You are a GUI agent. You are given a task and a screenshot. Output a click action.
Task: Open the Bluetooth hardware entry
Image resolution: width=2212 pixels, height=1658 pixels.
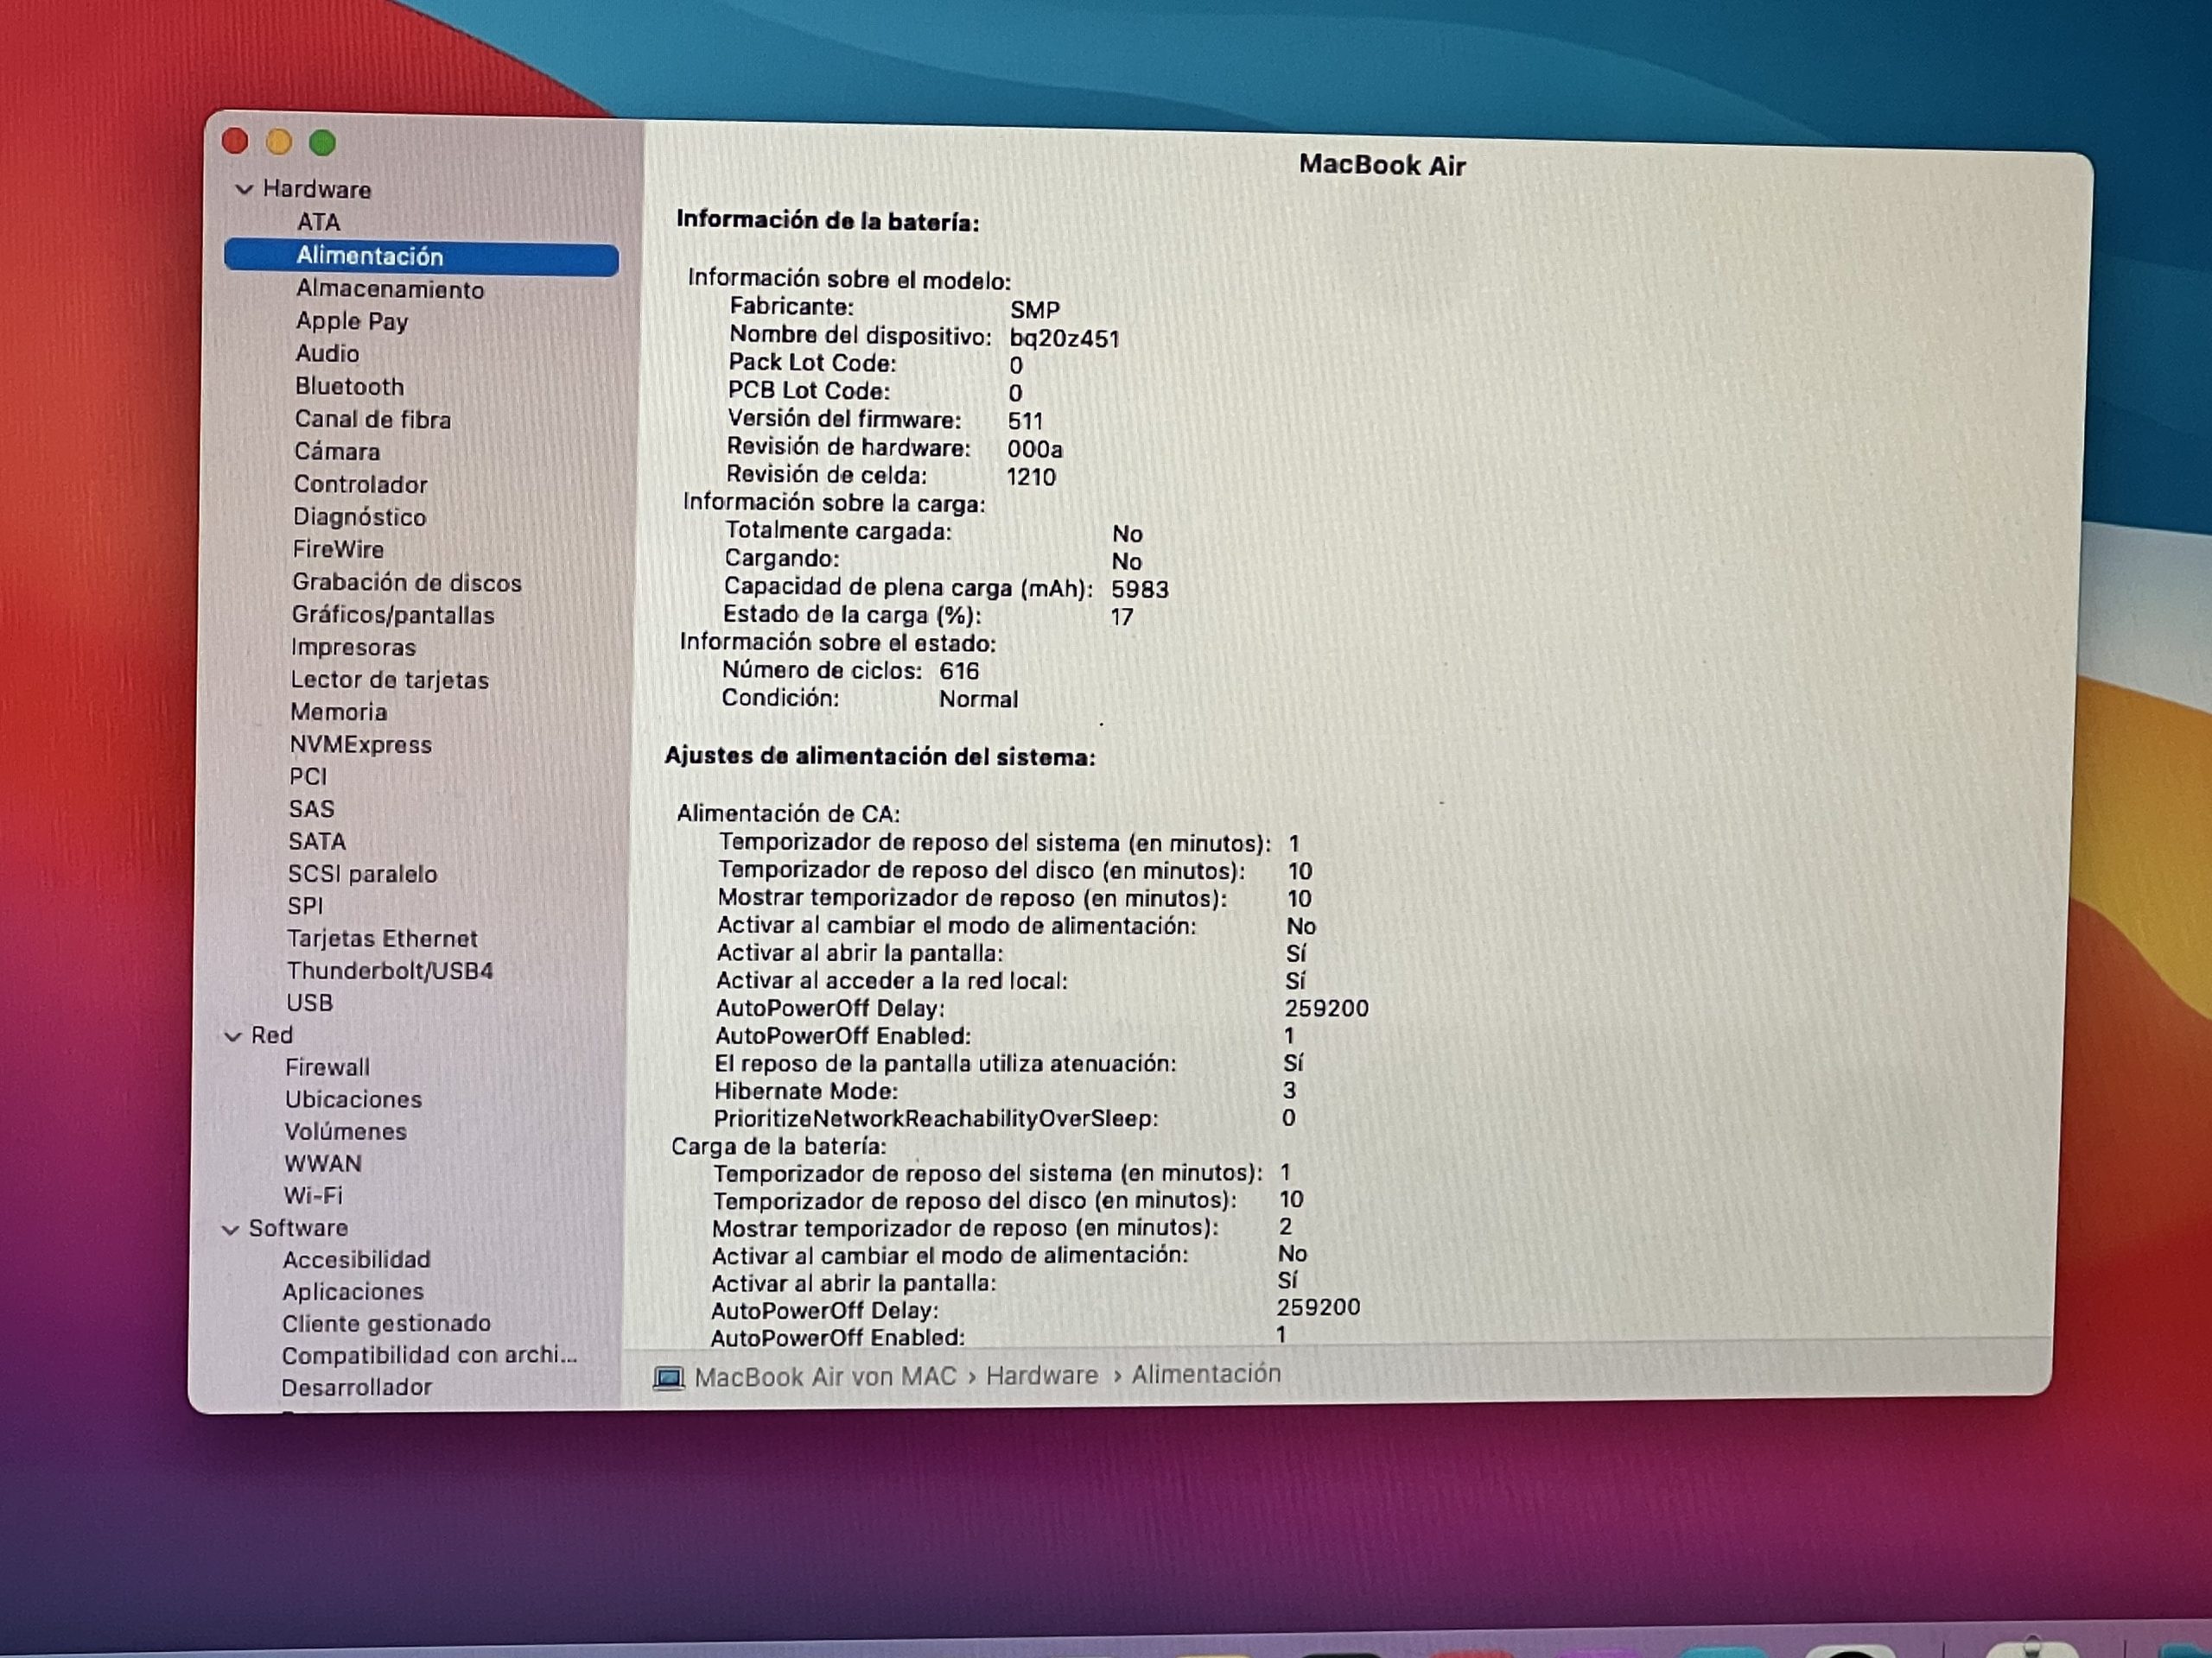coord(349,386)
